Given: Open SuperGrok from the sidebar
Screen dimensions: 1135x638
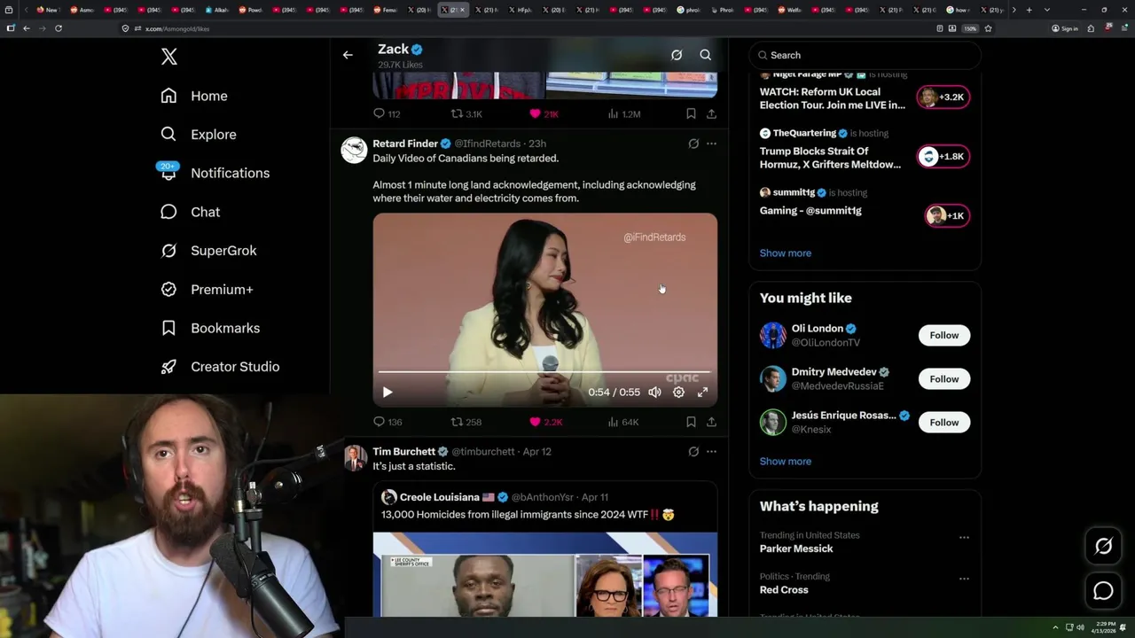Looking at the screenshot, I should [208, 251].
